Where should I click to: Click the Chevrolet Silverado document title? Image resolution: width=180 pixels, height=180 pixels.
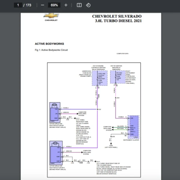pyautogui.click(x=117, y=18)
